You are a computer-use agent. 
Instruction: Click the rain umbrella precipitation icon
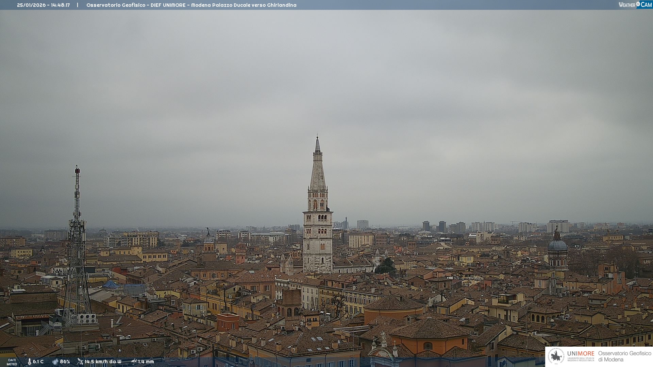(134, 362)
